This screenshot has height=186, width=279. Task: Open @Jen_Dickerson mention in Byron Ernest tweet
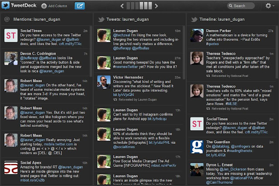pyautogui.click(x=233, y=169)
